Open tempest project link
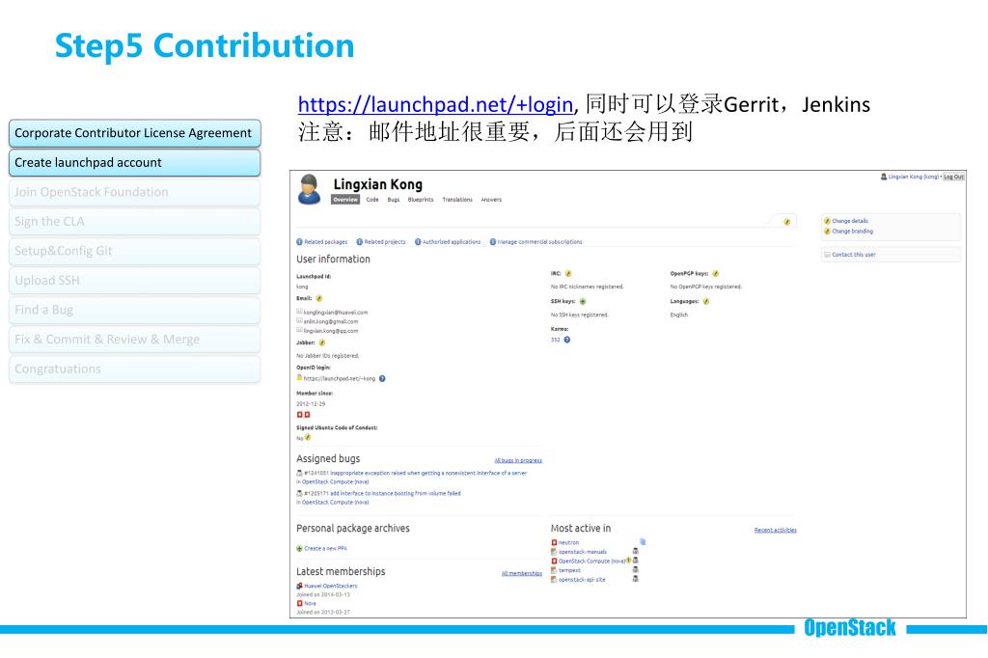 click(x=569, y=570)
